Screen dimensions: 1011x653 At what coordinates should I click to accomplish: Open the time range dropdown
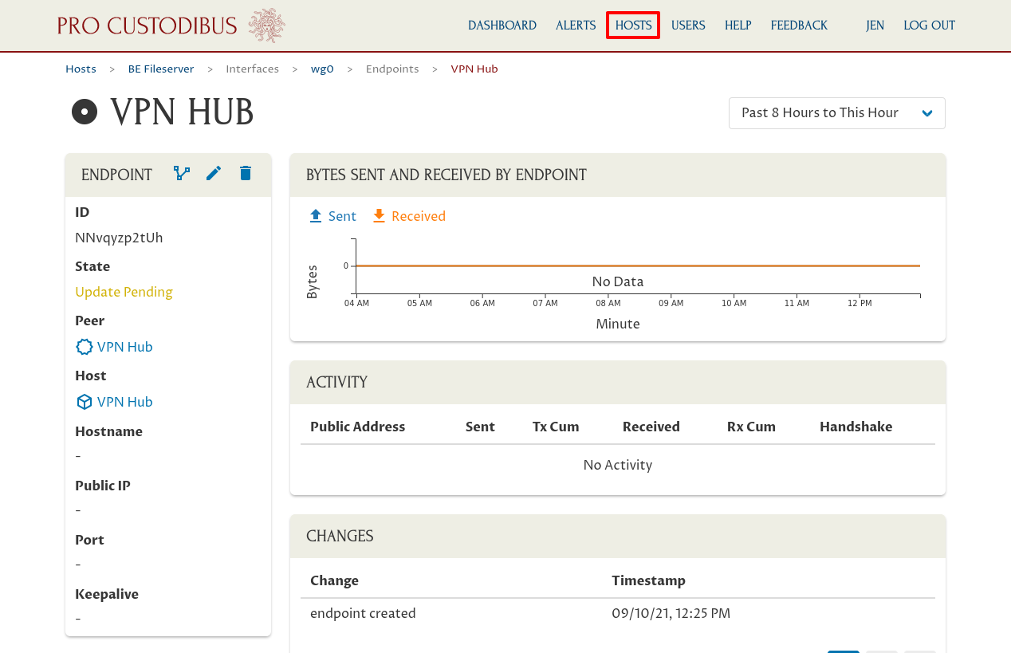pyautogui.click(x=837, y=113)
